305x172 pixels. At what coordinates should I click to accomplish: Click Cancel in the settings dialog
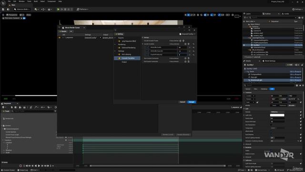183,102
